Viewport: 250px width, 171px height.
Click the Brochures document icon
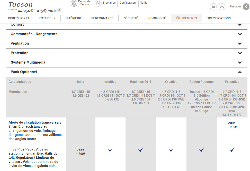coord(98,3)
